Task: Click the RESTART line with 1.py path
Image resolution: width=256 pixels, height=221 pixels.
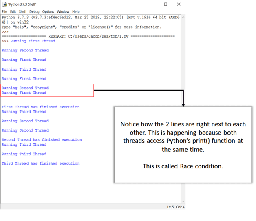Action: [x=88, y=36]
